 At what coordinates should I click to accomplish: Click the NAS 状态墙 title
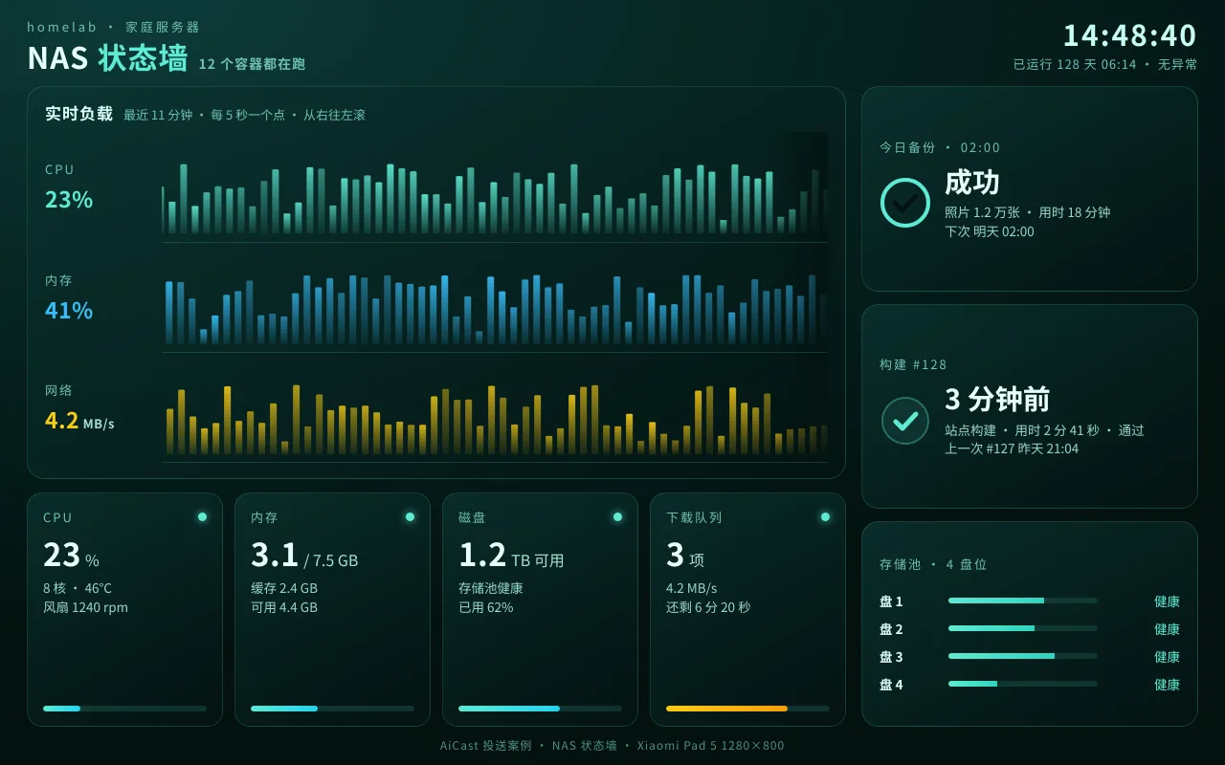point(107,58)
